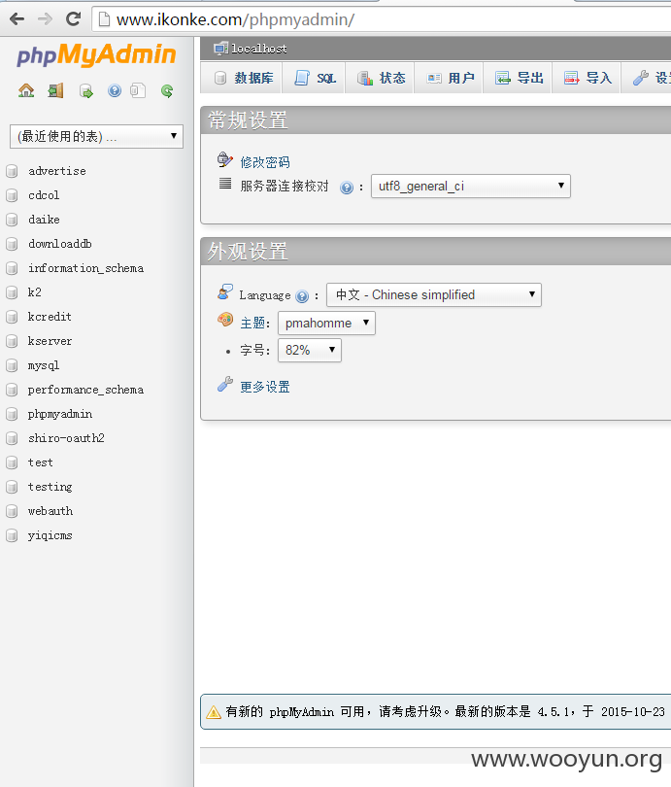Click the browser back arrow

pos(17,19)
